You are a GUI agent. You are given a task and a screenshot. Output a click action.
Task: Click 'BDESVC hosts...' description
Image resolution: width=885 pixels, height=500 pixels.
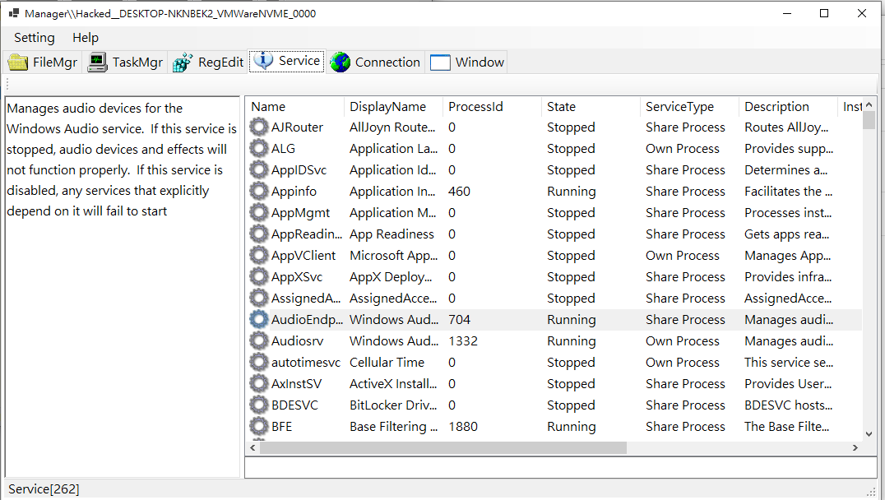pyautogui.click(x=788, y=405)
